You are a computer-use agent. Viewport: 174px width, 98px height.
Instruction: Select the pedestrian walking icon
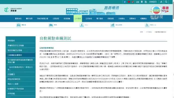(82, 25)
